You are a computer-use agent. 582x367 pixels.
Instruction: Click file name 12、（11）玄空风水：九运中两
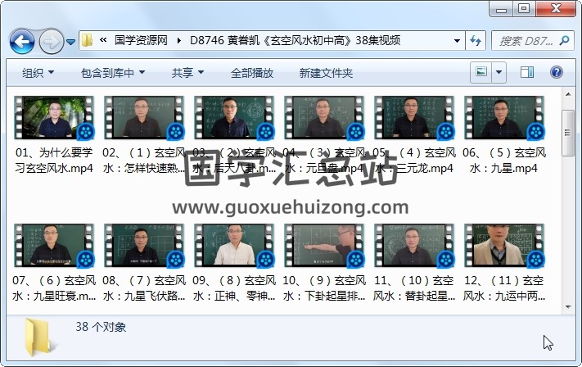point(504,288)
